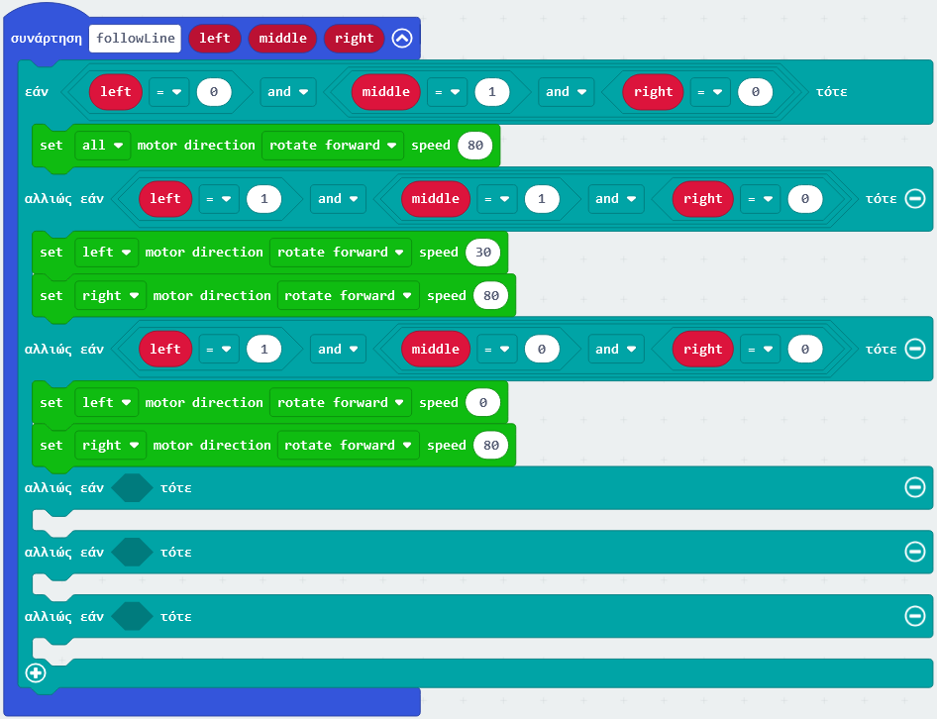This screenshot has width=937, height=719.
Task: Select the right parameter in function header
Action: 355,39
